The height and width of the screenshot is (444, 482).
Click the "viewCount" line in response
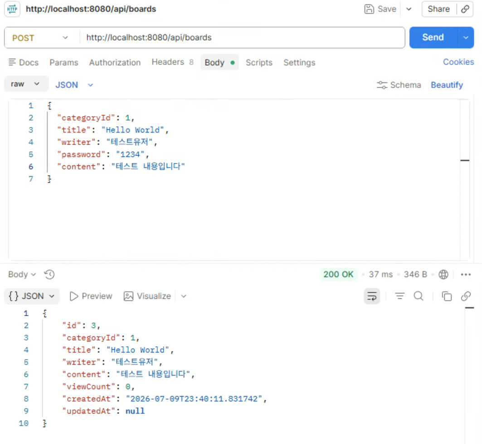tap(98, 387)
